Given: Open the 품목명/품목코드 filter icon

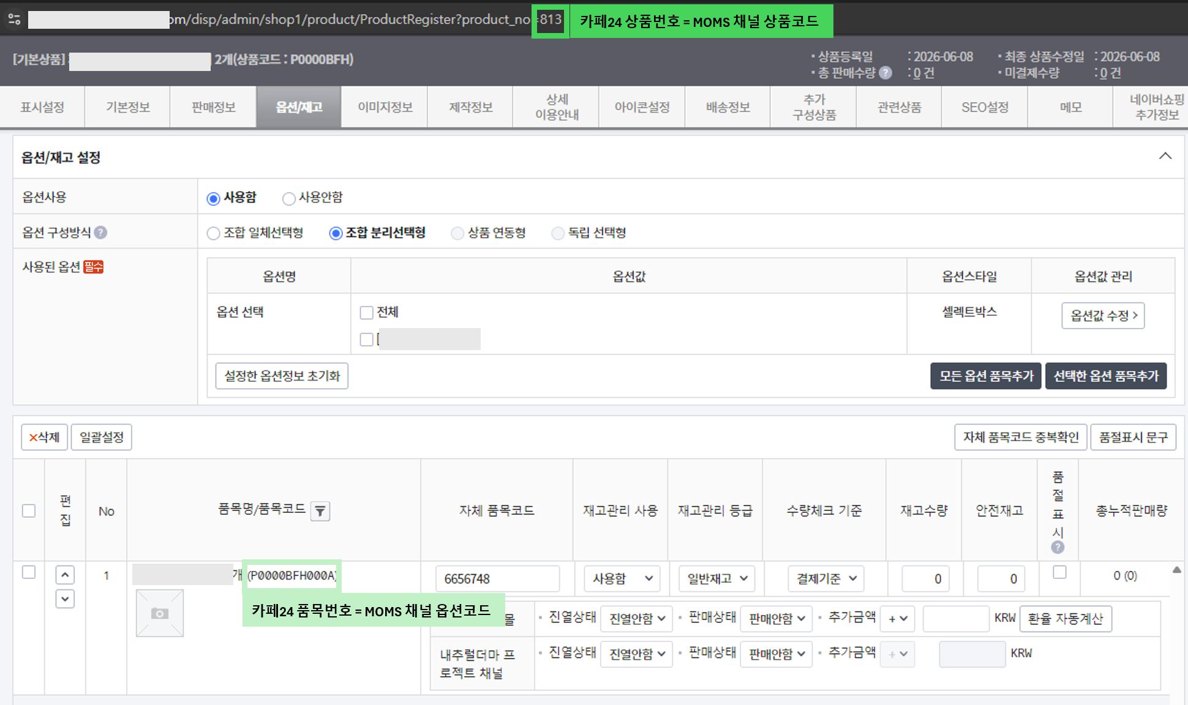Looking at the screenshot, I should 320,511.
